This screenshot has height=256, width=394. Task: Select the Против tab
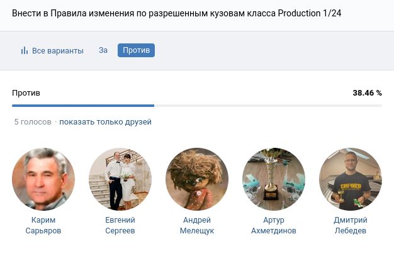[136, 50]
